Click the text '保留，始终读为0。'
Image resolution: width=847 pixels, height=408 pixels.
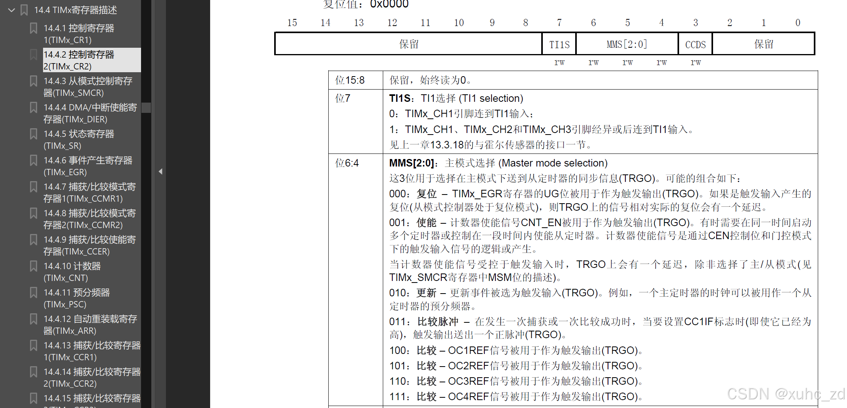point(430,80)
